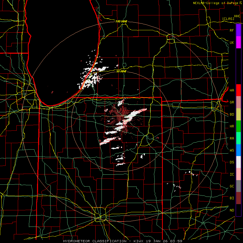243x243 pixels.
Task: Click the GC gray legend swatch
Action: (238, 186)
